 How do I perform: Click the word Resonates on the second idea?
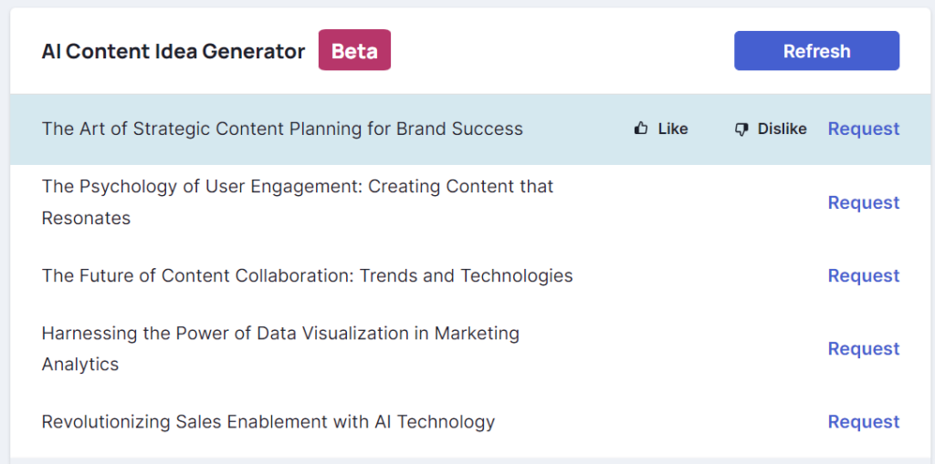86,218
